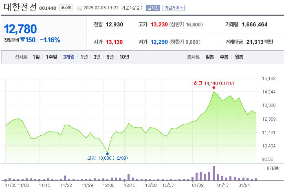The height and width of the screenshot is (193, 284).
Task: Select the 3년 line chart tab
Action: pos(97,57)
